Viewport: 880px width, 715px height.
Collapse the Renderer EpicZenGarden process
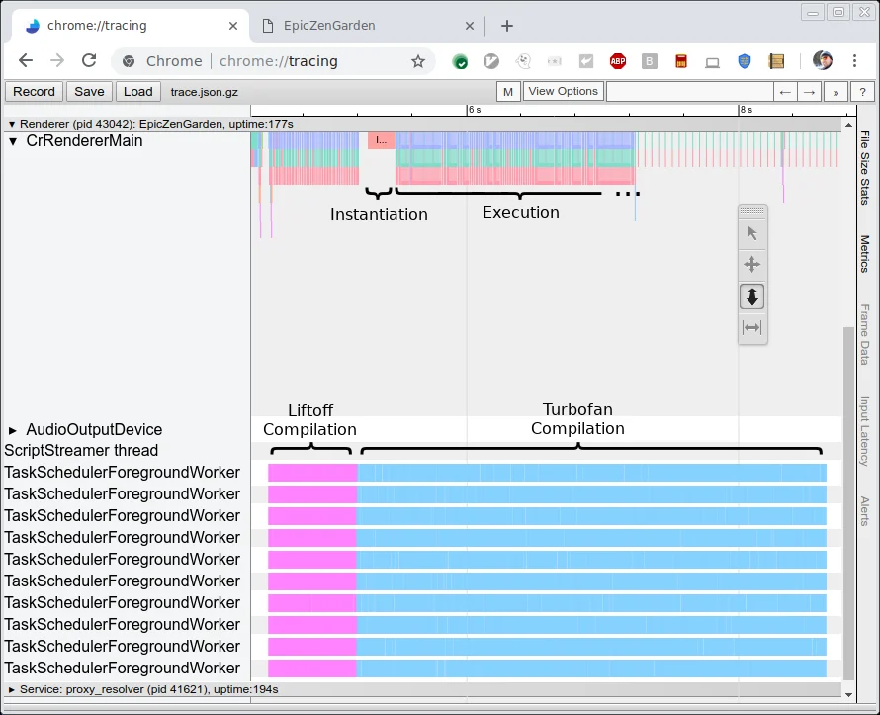(x=12, y=124)
